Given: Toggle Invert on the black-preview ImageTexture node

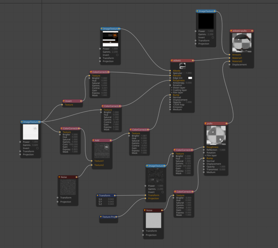Looking at the screenshot, I should (x=212, y=37).
